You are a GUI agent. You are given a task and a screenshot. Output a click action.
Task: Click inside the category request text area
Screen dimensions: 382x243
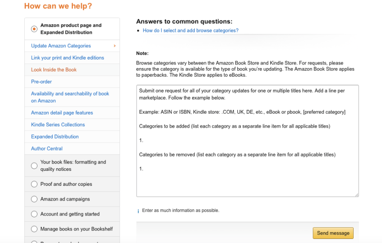[247, 180]
